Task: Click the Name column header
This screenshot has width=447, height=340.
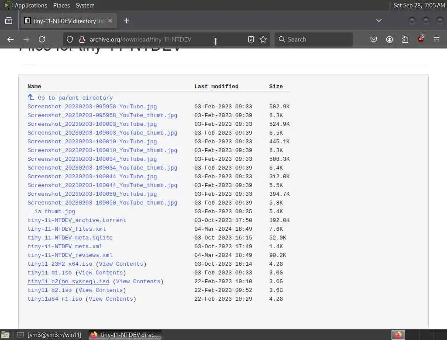Action: click(x=34, y=87)
